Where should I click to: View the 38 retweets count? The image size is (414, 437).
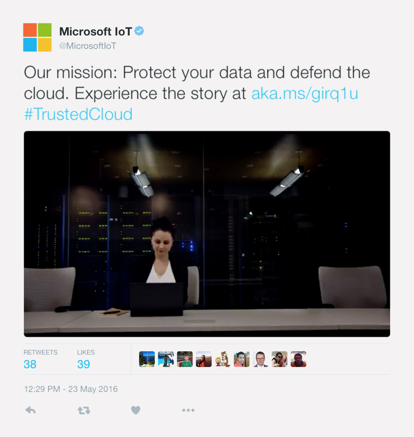tap(30, 364)
